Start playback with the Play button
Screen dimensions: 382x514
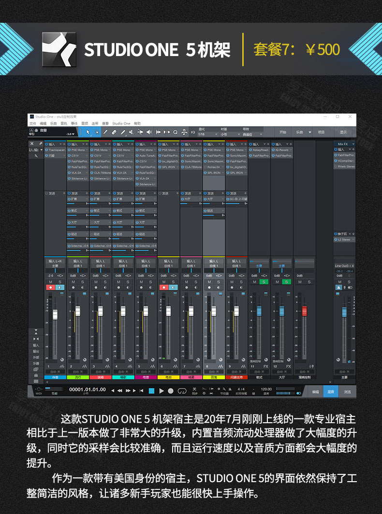[161, 391]
